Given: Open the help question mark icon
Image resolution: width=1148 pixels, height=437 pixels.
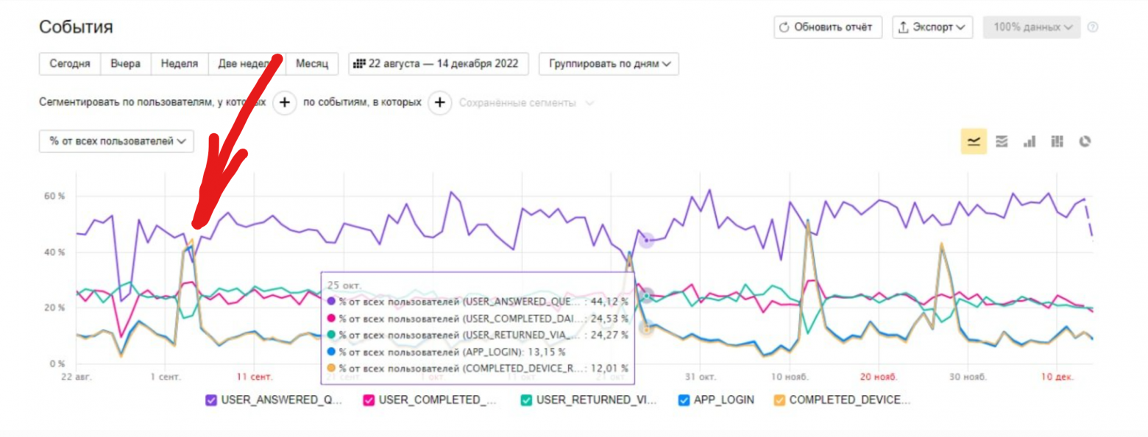Looking at the screenshot, I should click(1093, 27).
